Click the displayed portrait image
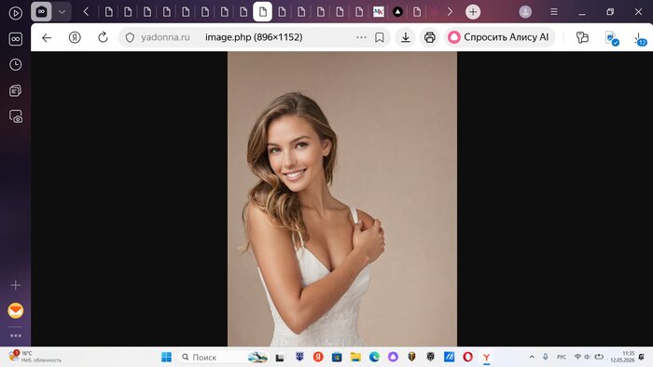 [342, 198]
